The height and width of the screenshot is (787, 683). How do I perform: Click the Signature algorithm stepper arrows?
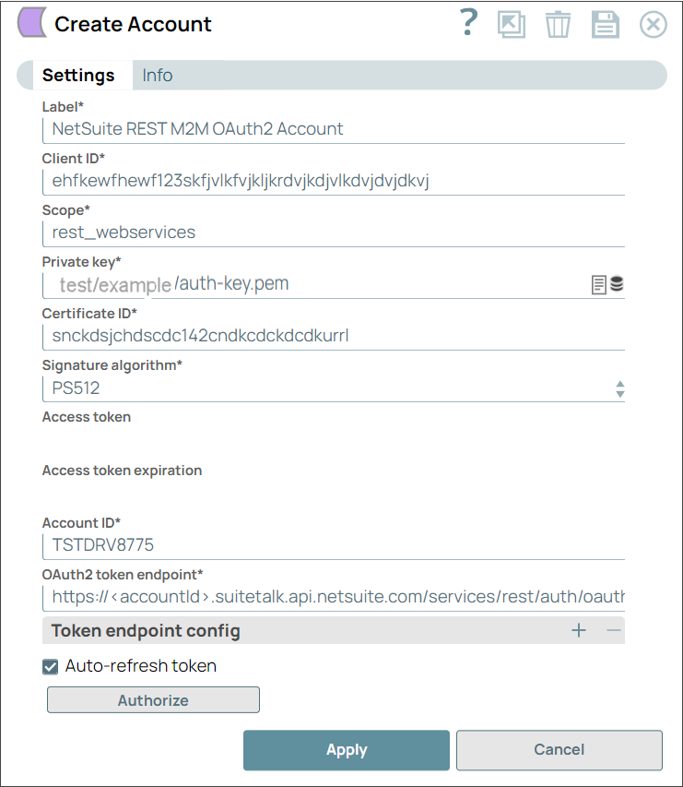point(620,388)
